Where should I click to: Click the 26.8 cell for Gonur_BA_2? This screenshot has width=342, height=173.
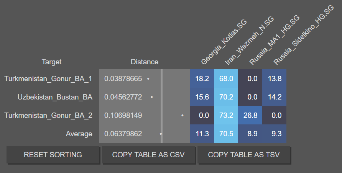[x=250, y=115]
